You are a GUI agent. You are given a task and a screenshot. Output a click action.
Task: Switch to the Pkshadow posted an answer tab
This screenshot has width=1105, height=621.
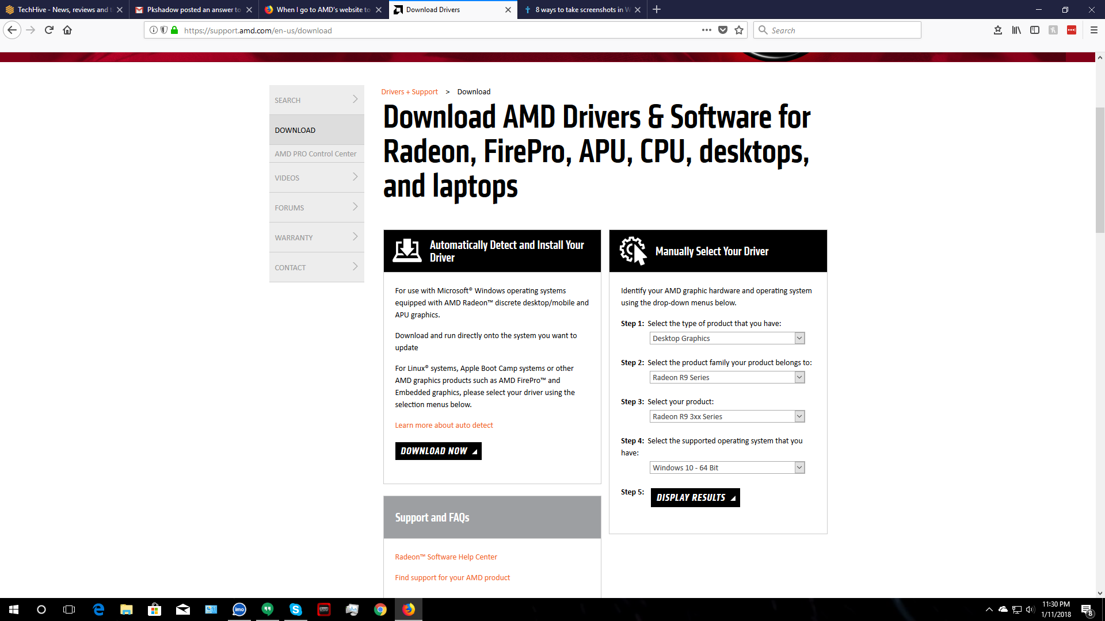[x=194, y=9]
